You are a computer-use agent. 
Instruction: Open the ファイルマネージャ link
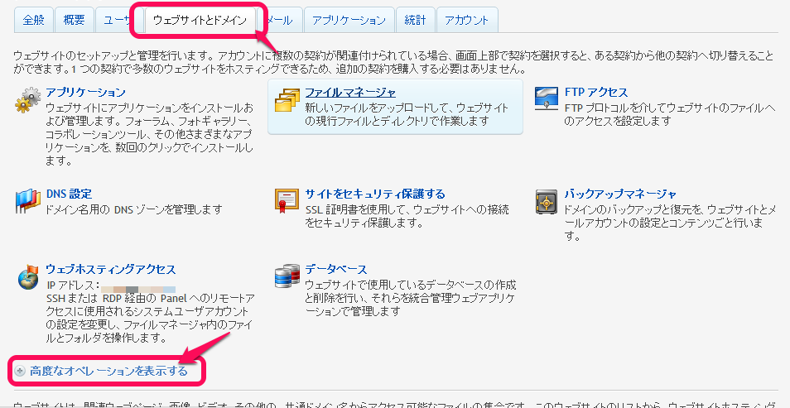[350, 93]
